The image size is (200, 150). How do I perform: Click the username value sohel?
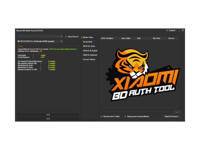43,55
